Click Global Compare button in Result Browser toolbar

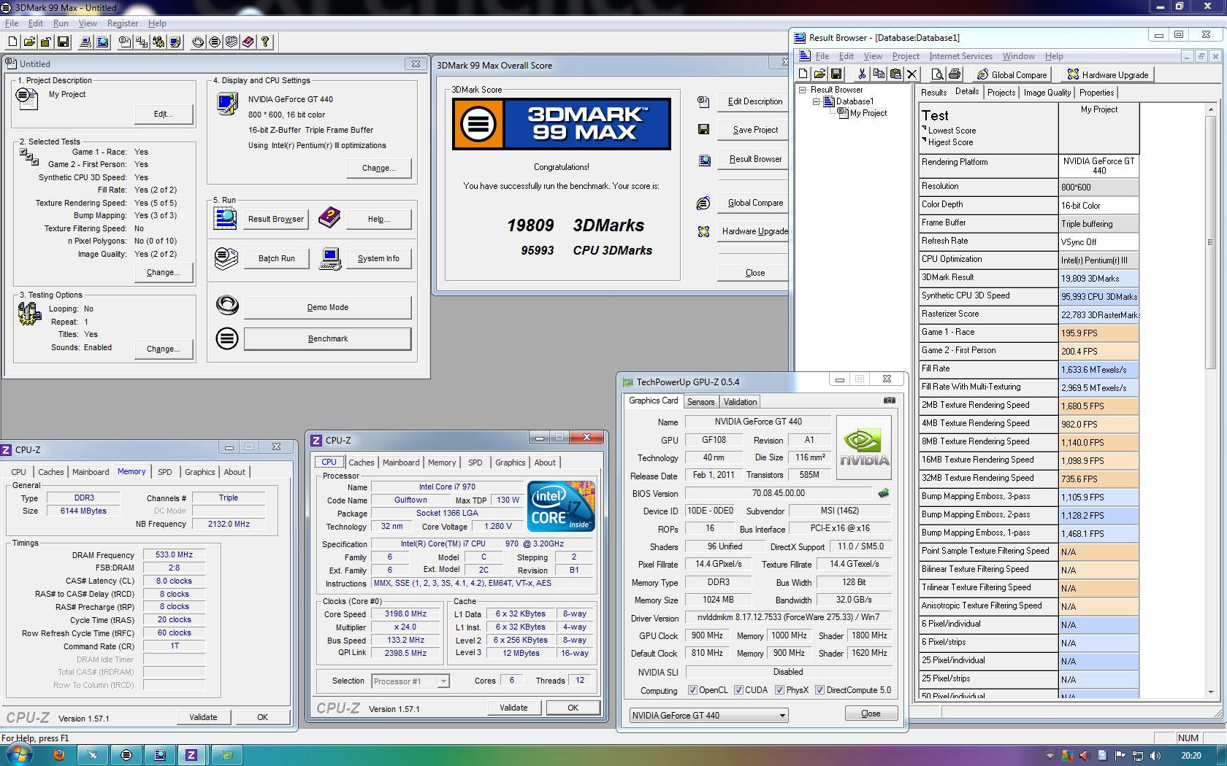[1012, 74]
